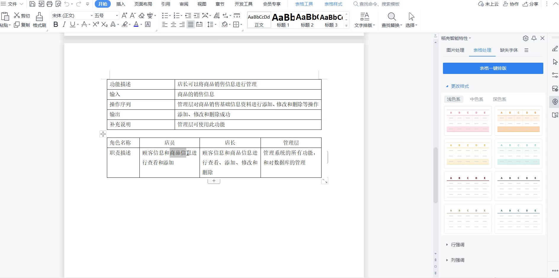Click 查找替换 button
This screenshot has height=278, width=559.
(392, 20)
